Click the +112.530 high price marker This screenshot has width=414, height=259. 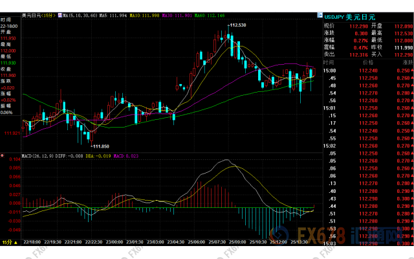237,25
